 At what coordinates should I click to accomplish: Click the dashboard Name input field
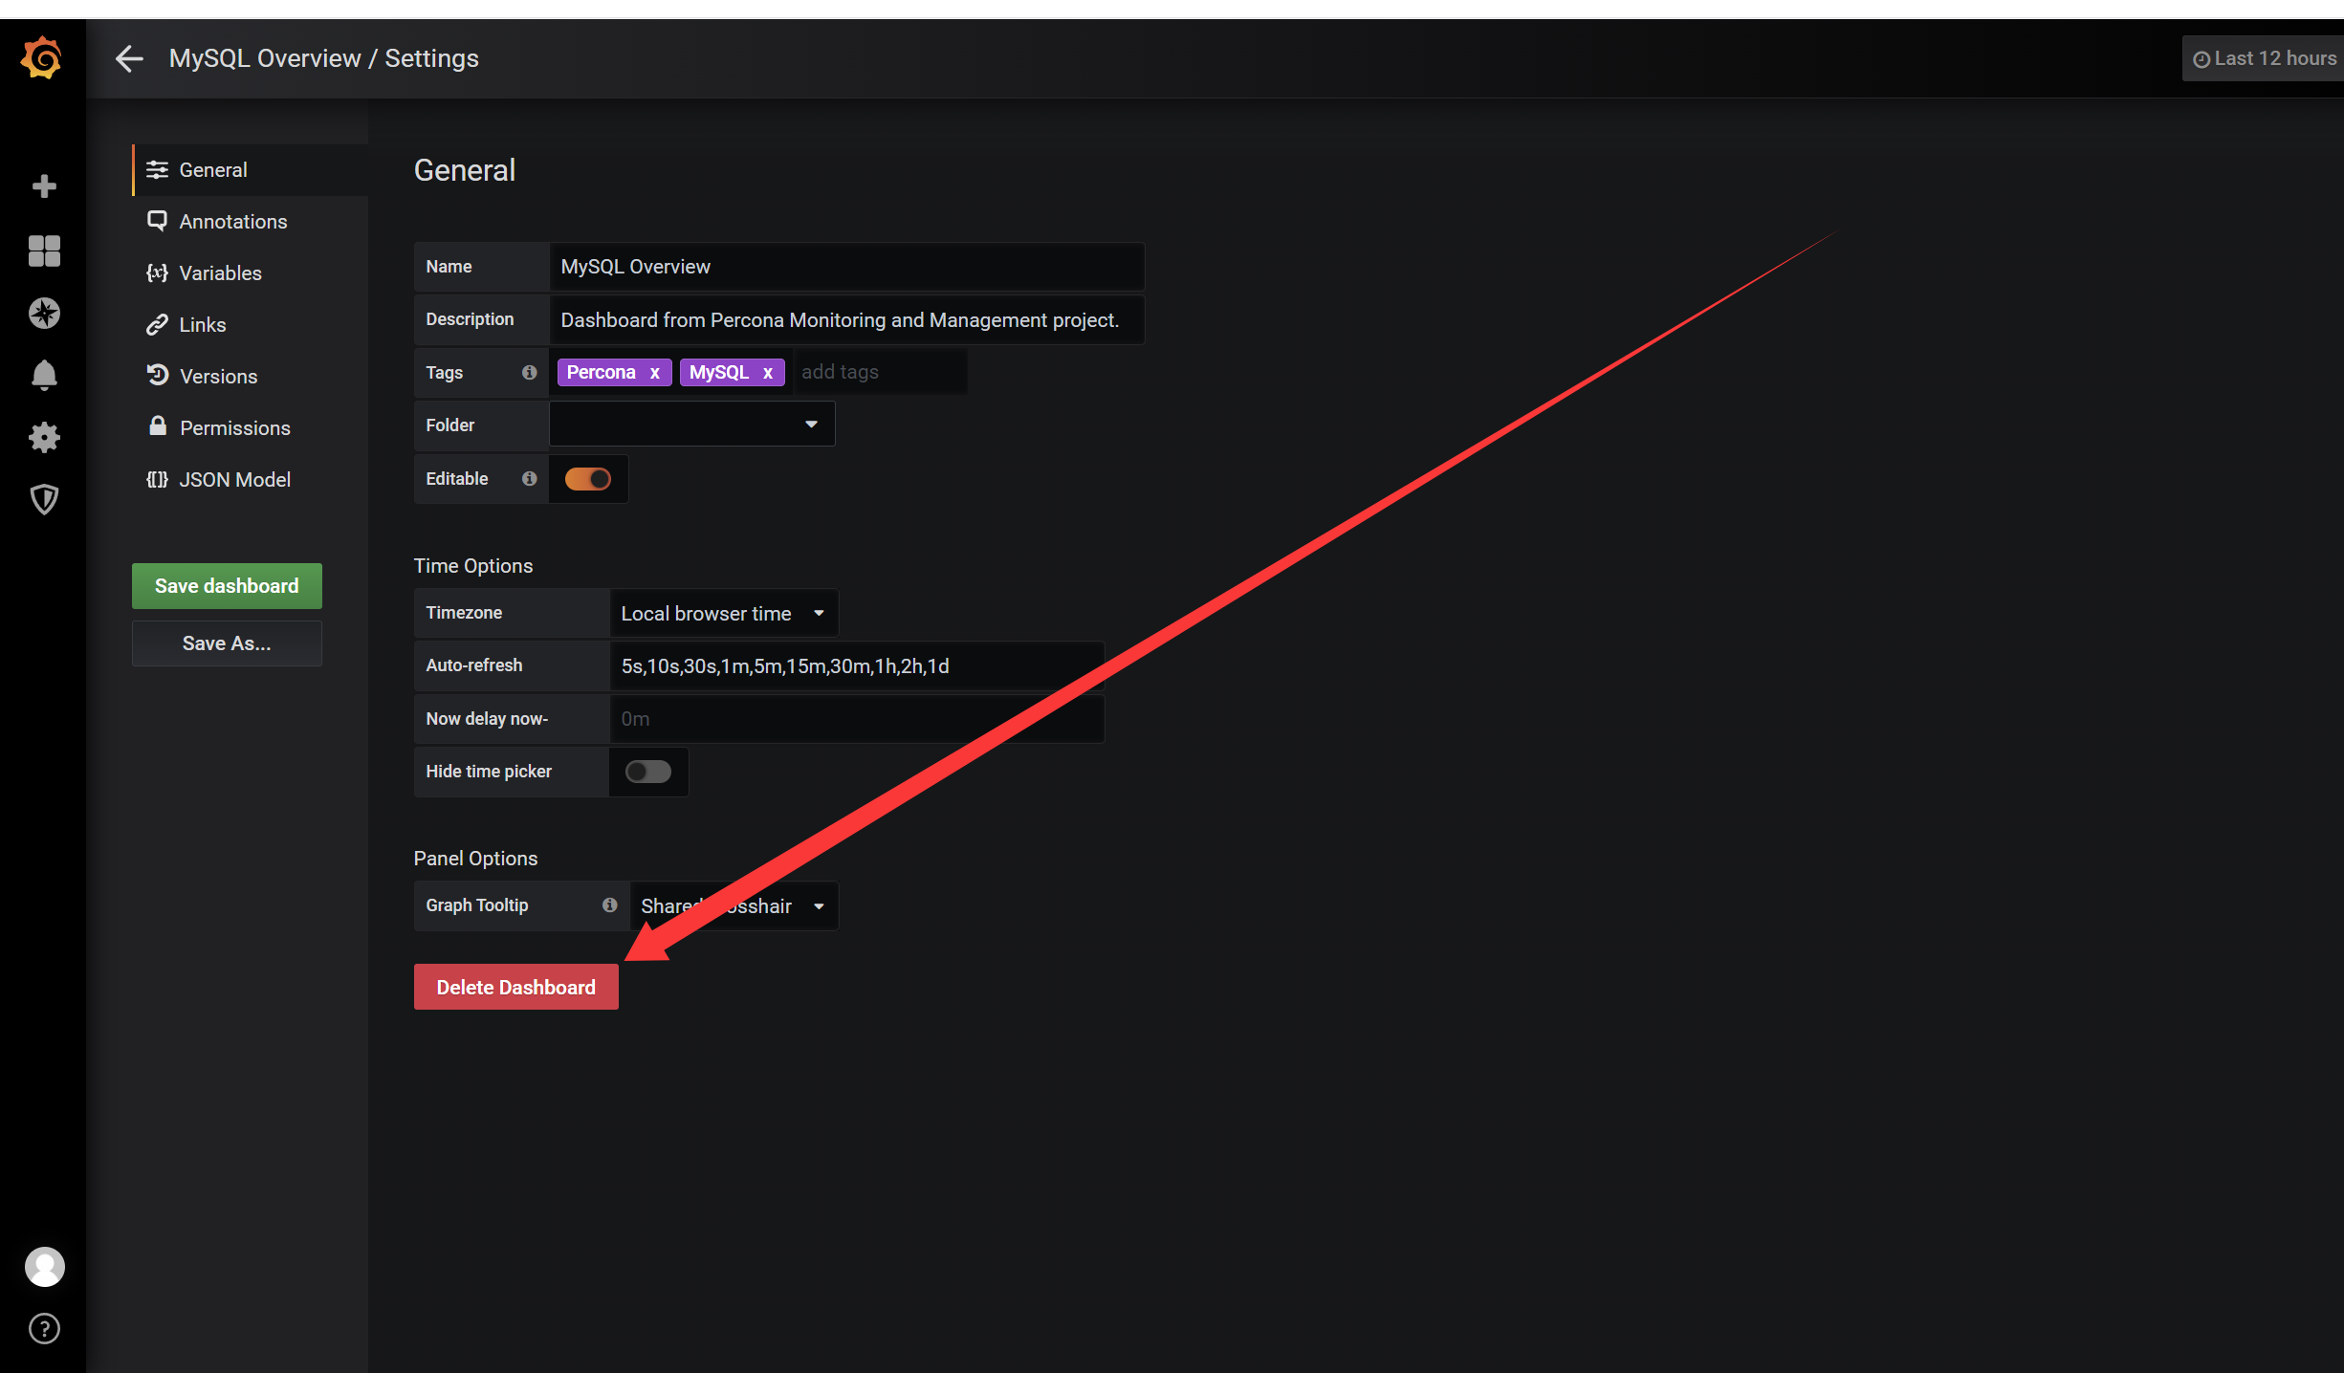[846, 267]
